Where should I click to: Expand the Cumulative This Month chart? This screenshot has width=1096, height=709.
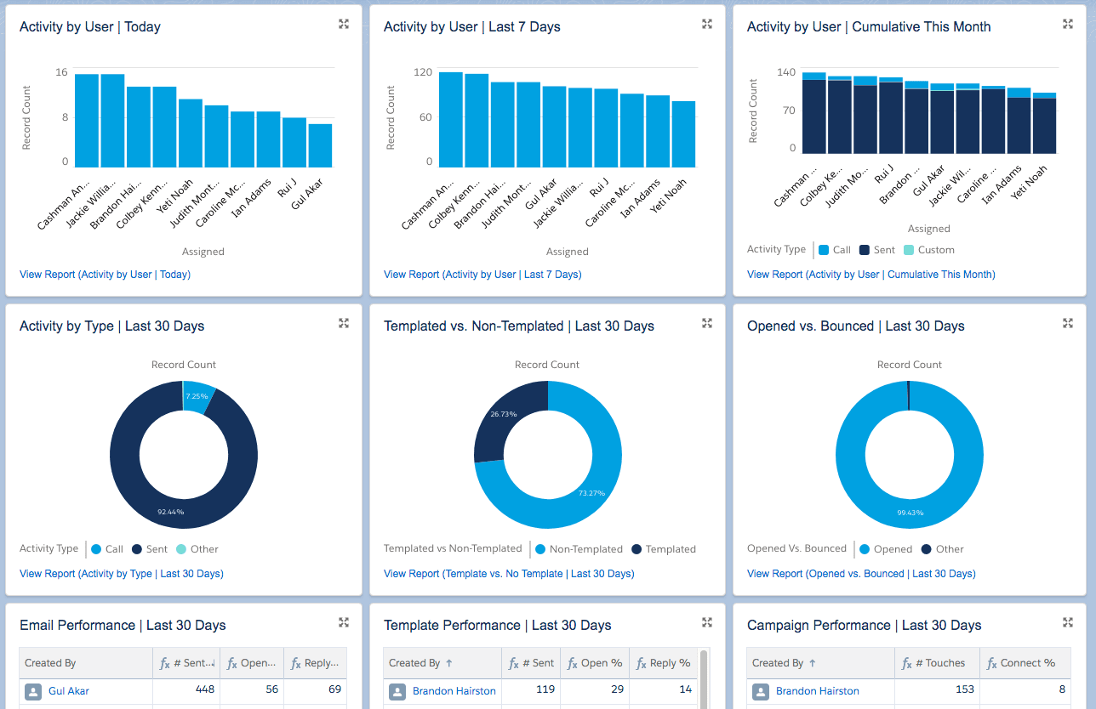click(1068, 24)
